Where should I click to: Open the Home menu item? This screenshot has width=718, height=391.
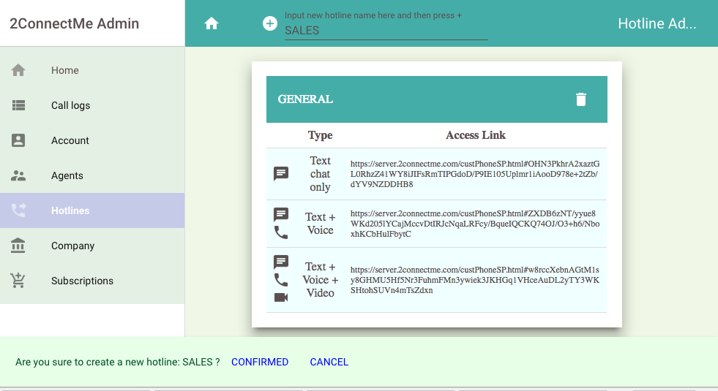[x=65, y=70]
